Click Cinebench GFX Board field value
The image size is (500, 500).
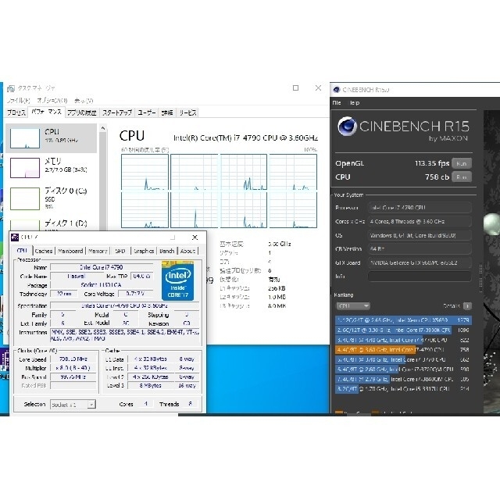pos(420,262)
